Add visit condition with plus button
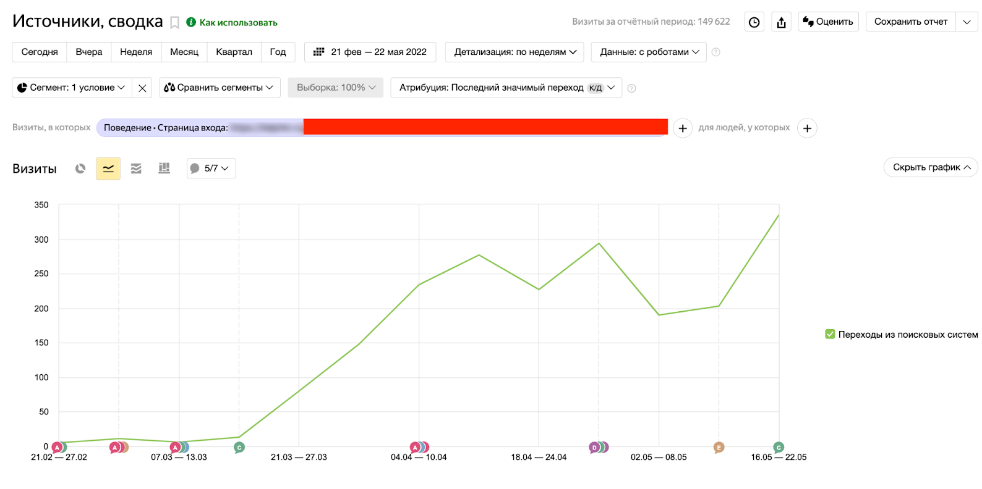The image size is (982, 489). coord(682,128)
